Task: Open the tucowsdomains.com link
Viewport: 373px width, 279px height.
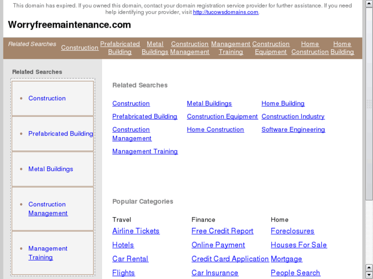Action: 226,12
